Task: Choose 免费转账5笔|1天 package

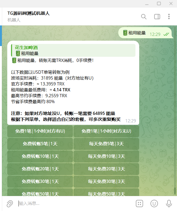Action: [40, 144]
